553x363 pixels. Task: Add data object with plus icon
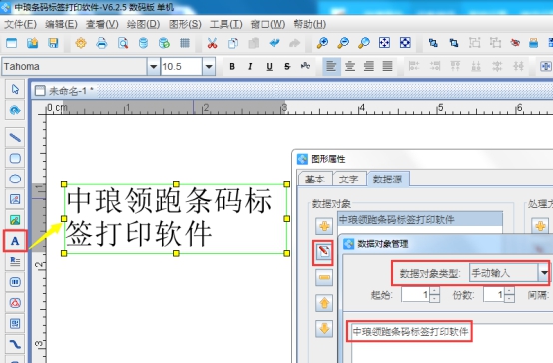(x=324, y=226)
